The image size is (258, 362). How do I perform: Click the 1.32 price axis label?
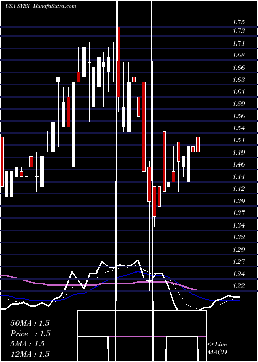point(238,237)
